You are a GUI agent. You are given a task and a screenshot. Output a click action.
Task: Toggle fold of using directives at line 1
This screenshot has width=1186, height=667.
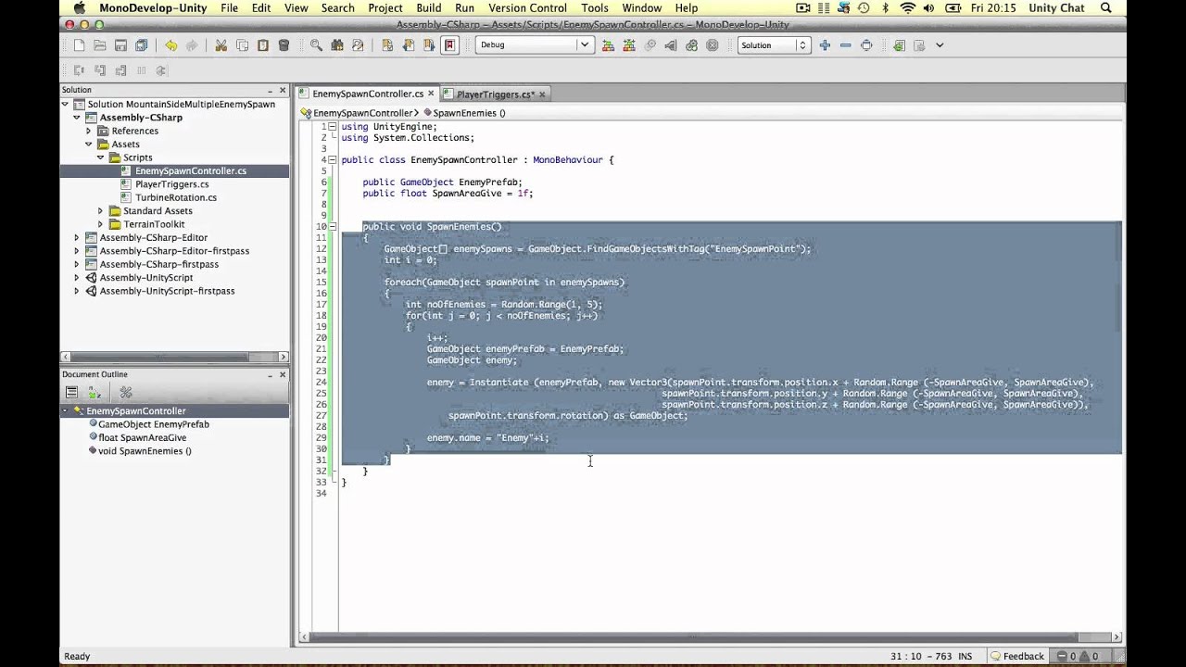point(332,127)
